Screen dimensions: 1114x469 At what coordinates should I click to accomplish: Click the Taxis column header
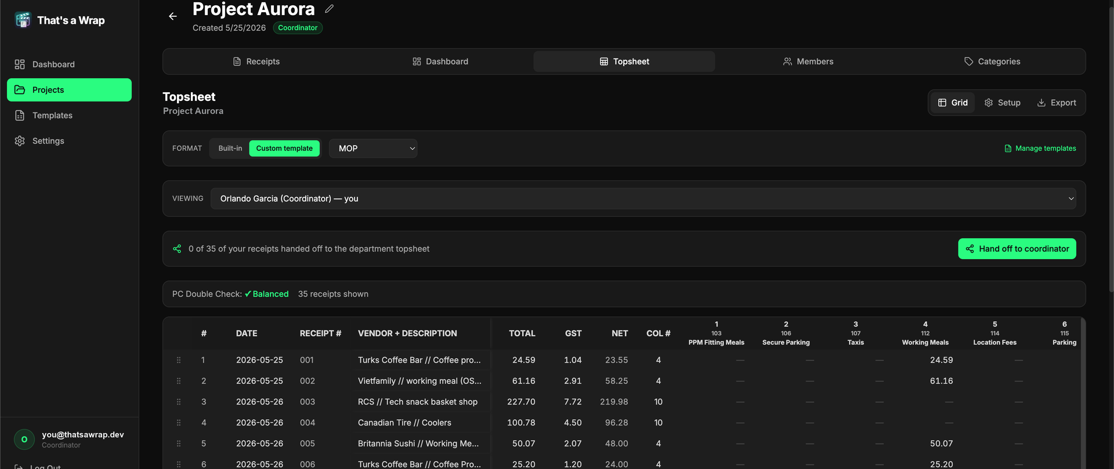(x=856, y=333)
